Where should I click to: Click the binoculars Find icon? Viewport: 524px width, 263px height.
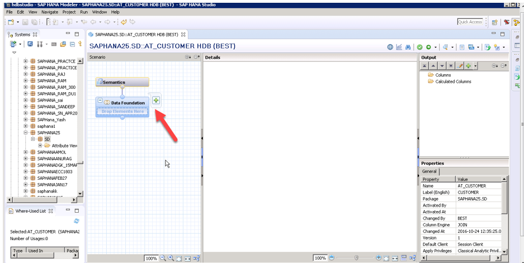[x=408, y=47]
